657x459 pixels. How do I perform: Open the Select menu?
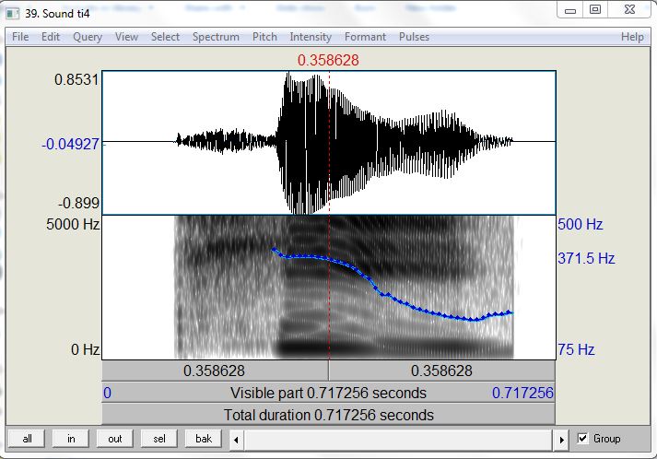click(x=165, y=37)
